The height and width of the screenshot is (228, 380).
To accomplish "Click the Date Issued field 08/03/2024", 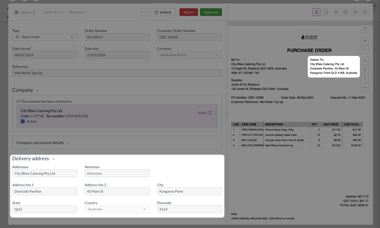I will 45,55.
